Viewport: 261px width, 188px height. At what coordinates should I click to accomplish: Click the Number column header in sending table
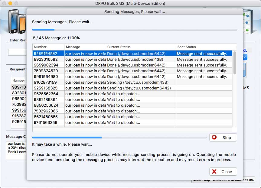click(48, 47)
